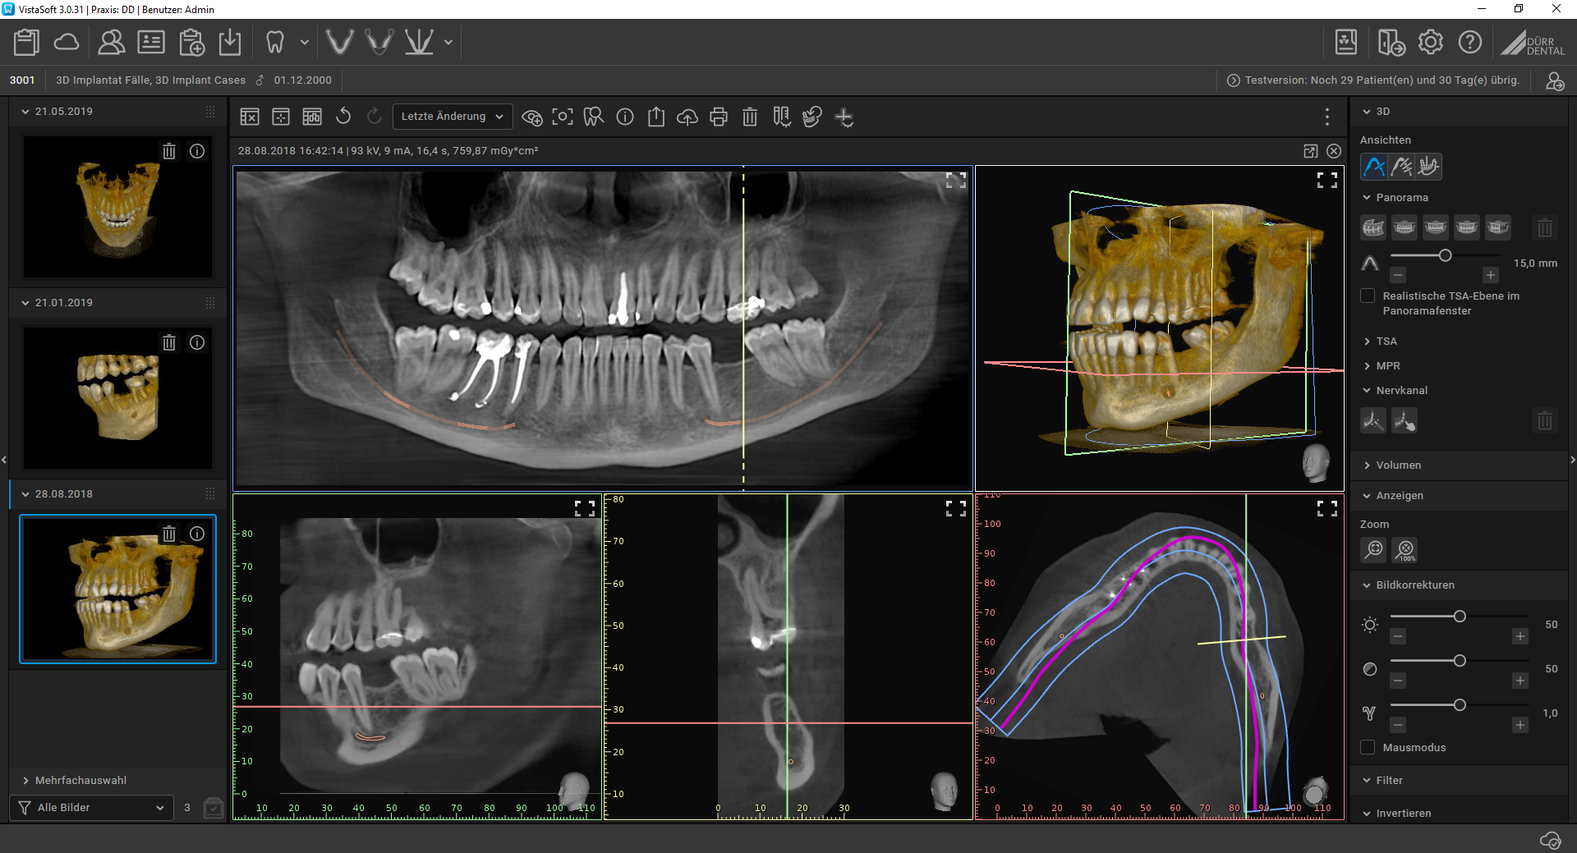Open the three-dot more options menu
Screen dimensions: 1577x853
coord(1327,117)
